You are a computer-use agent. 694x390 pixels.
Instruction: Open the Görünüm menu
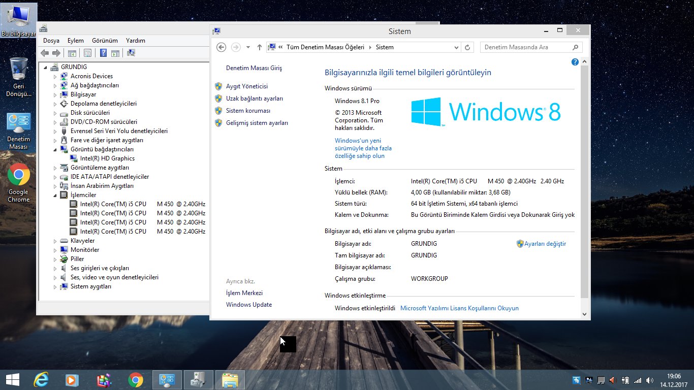[105, 41]
